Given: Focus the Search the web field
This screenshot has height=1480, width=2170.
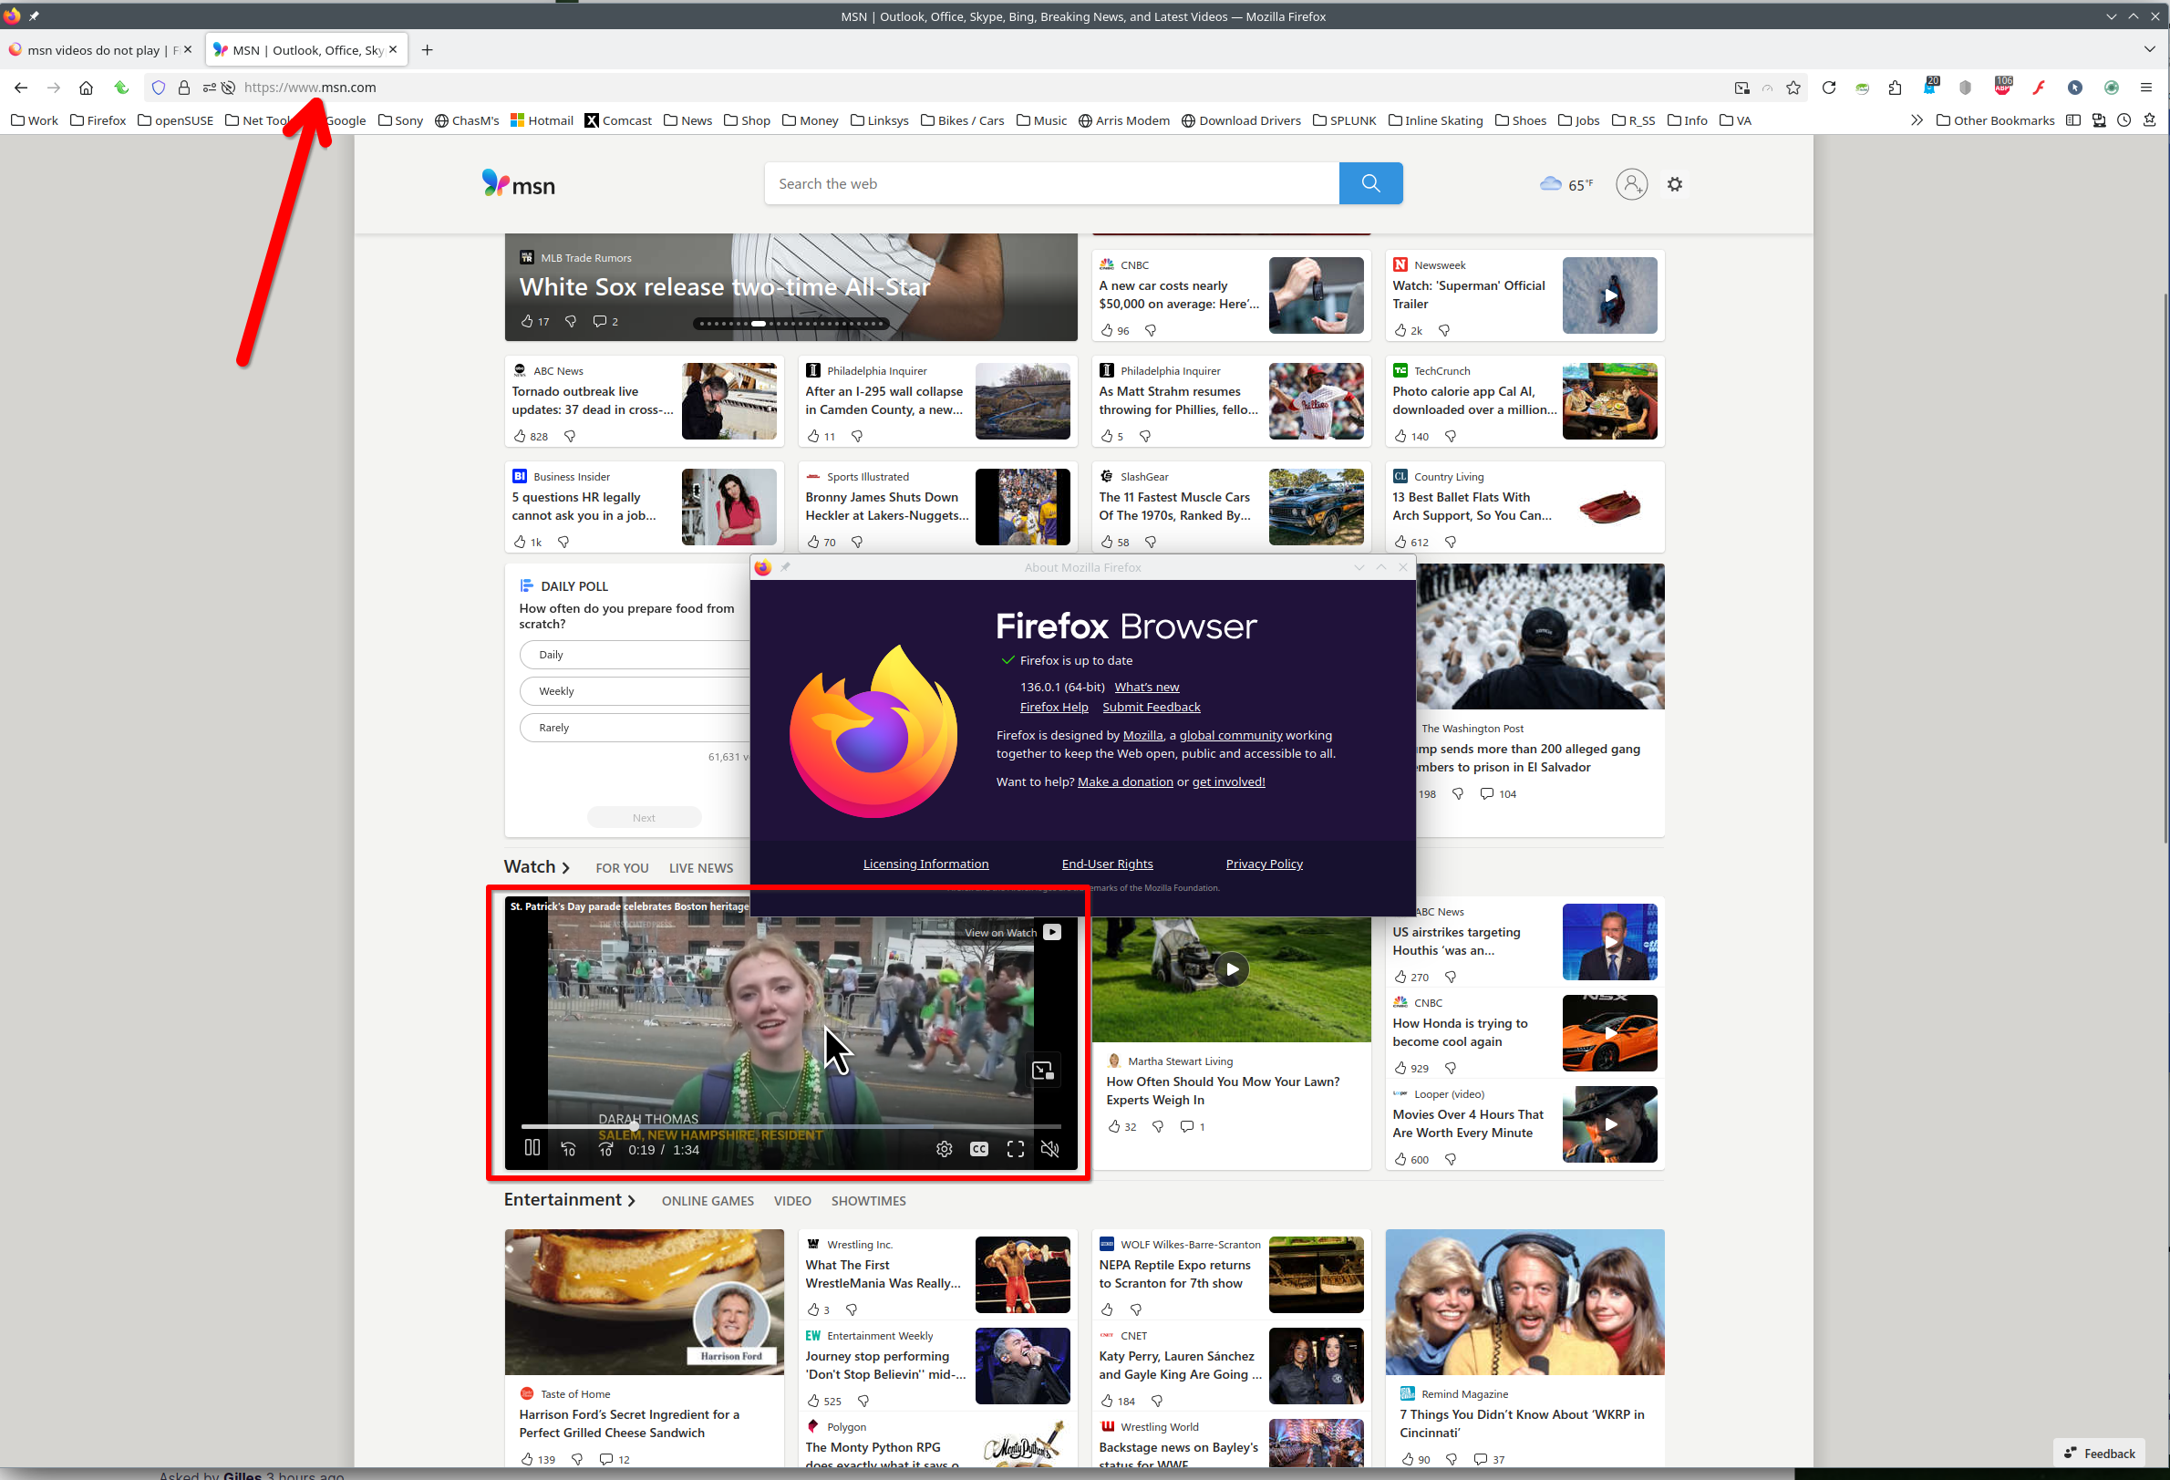Looking at the screenshot, I should (1050, 183).
